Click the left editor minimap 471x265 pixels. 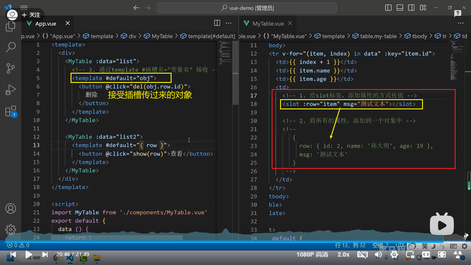(x=225, y=53)
